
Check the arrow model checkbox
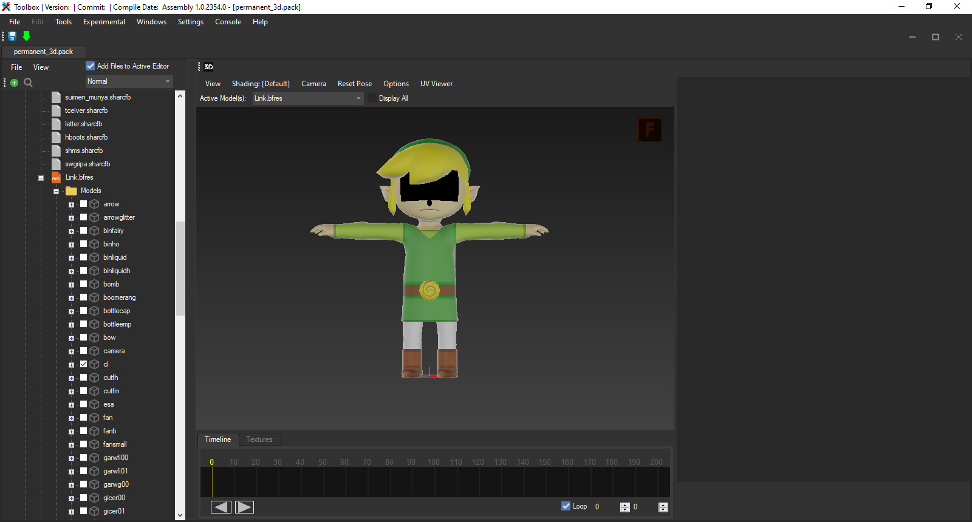pyautogui.click(x=84, y=204)
